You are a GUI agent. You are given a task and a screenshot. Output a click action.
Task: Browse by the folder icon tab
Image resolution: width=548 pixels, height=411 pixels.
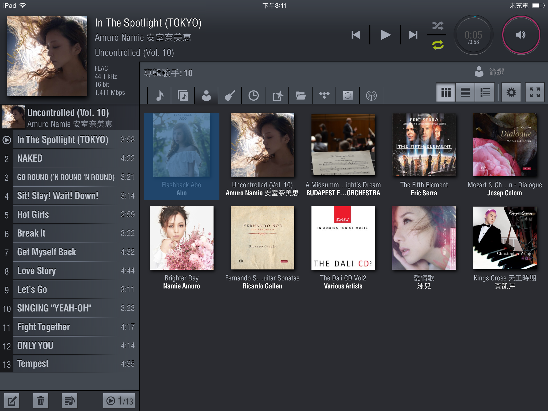301,96
